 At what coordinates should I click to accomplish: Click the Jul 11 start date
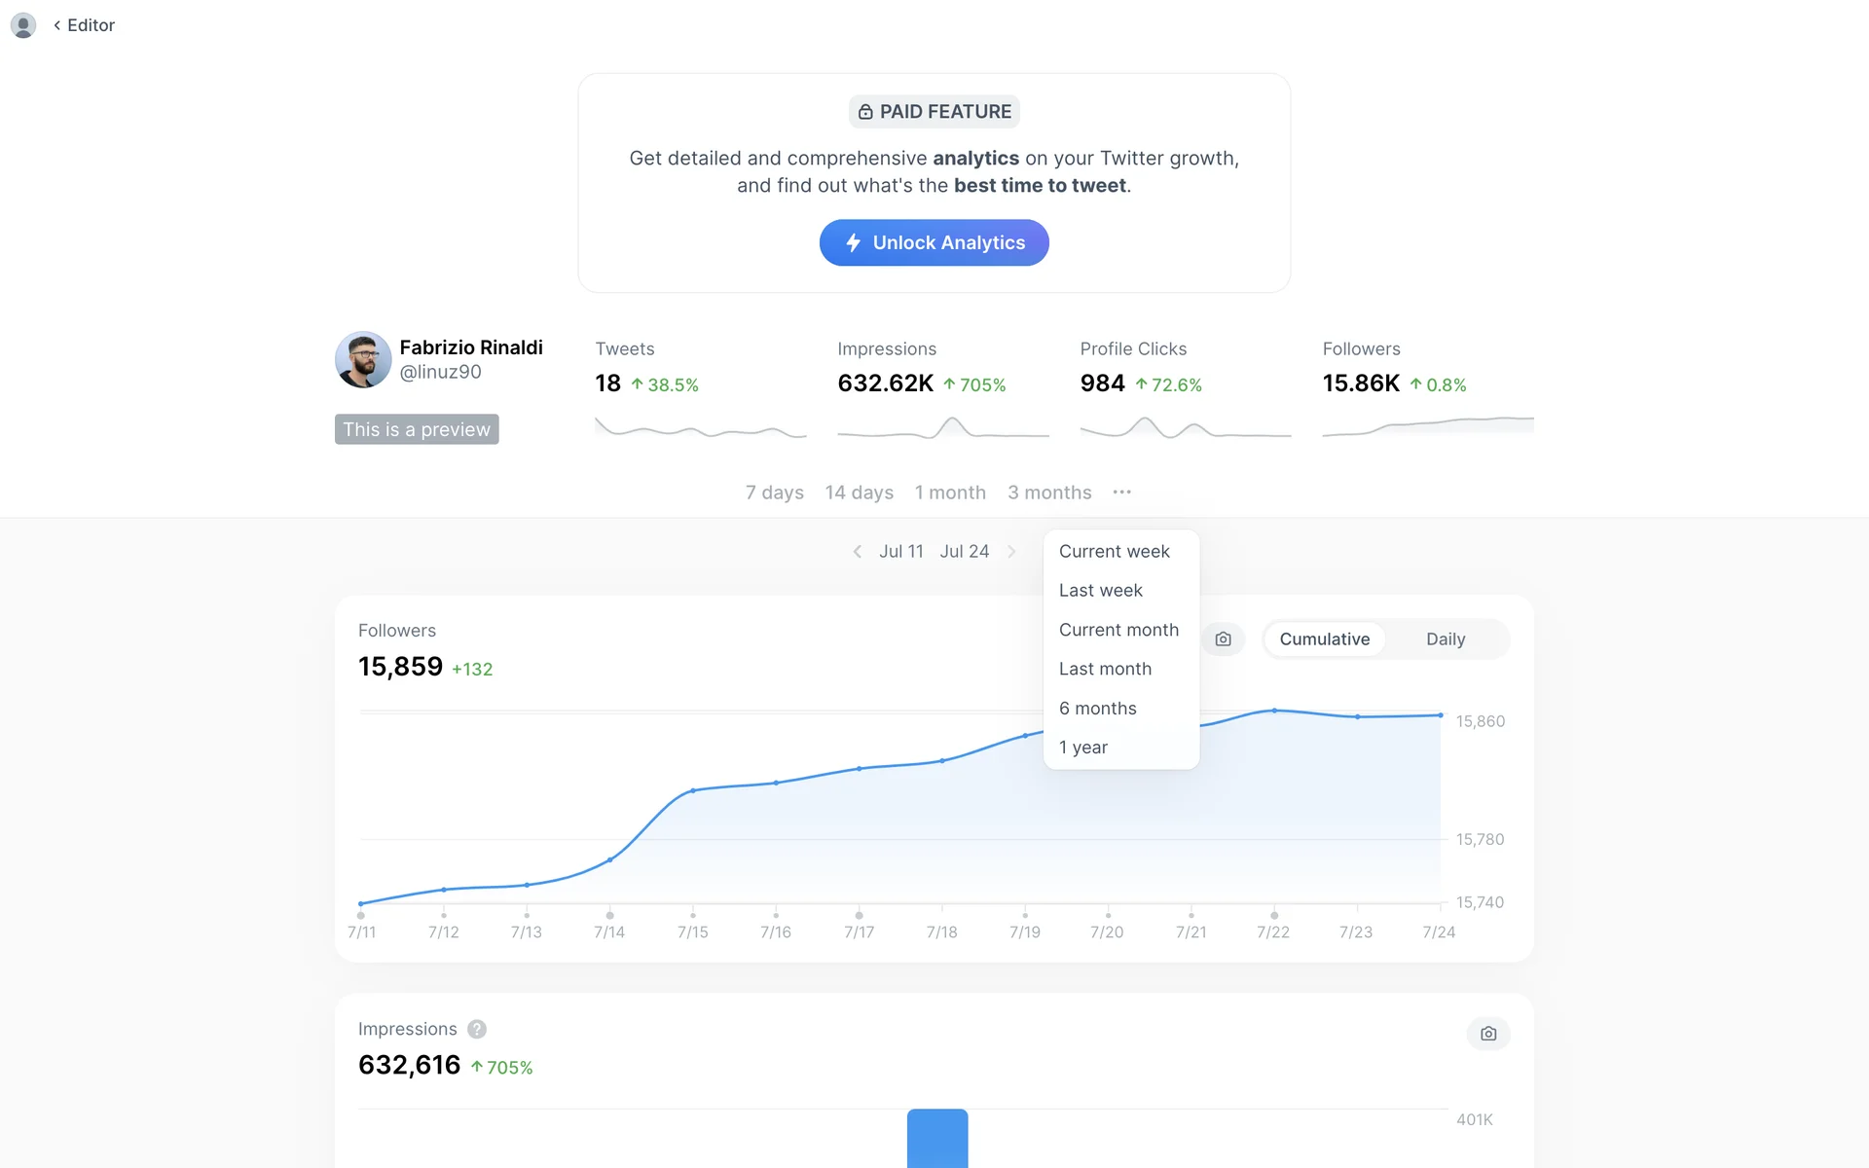point(900,552)
